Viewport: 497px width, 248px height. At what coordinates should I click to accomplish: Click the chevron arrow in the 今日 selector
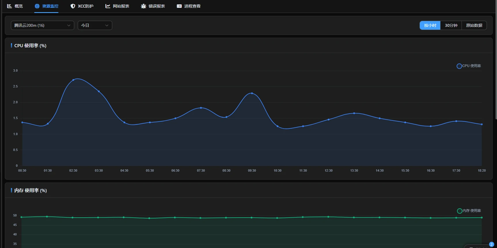107,25
